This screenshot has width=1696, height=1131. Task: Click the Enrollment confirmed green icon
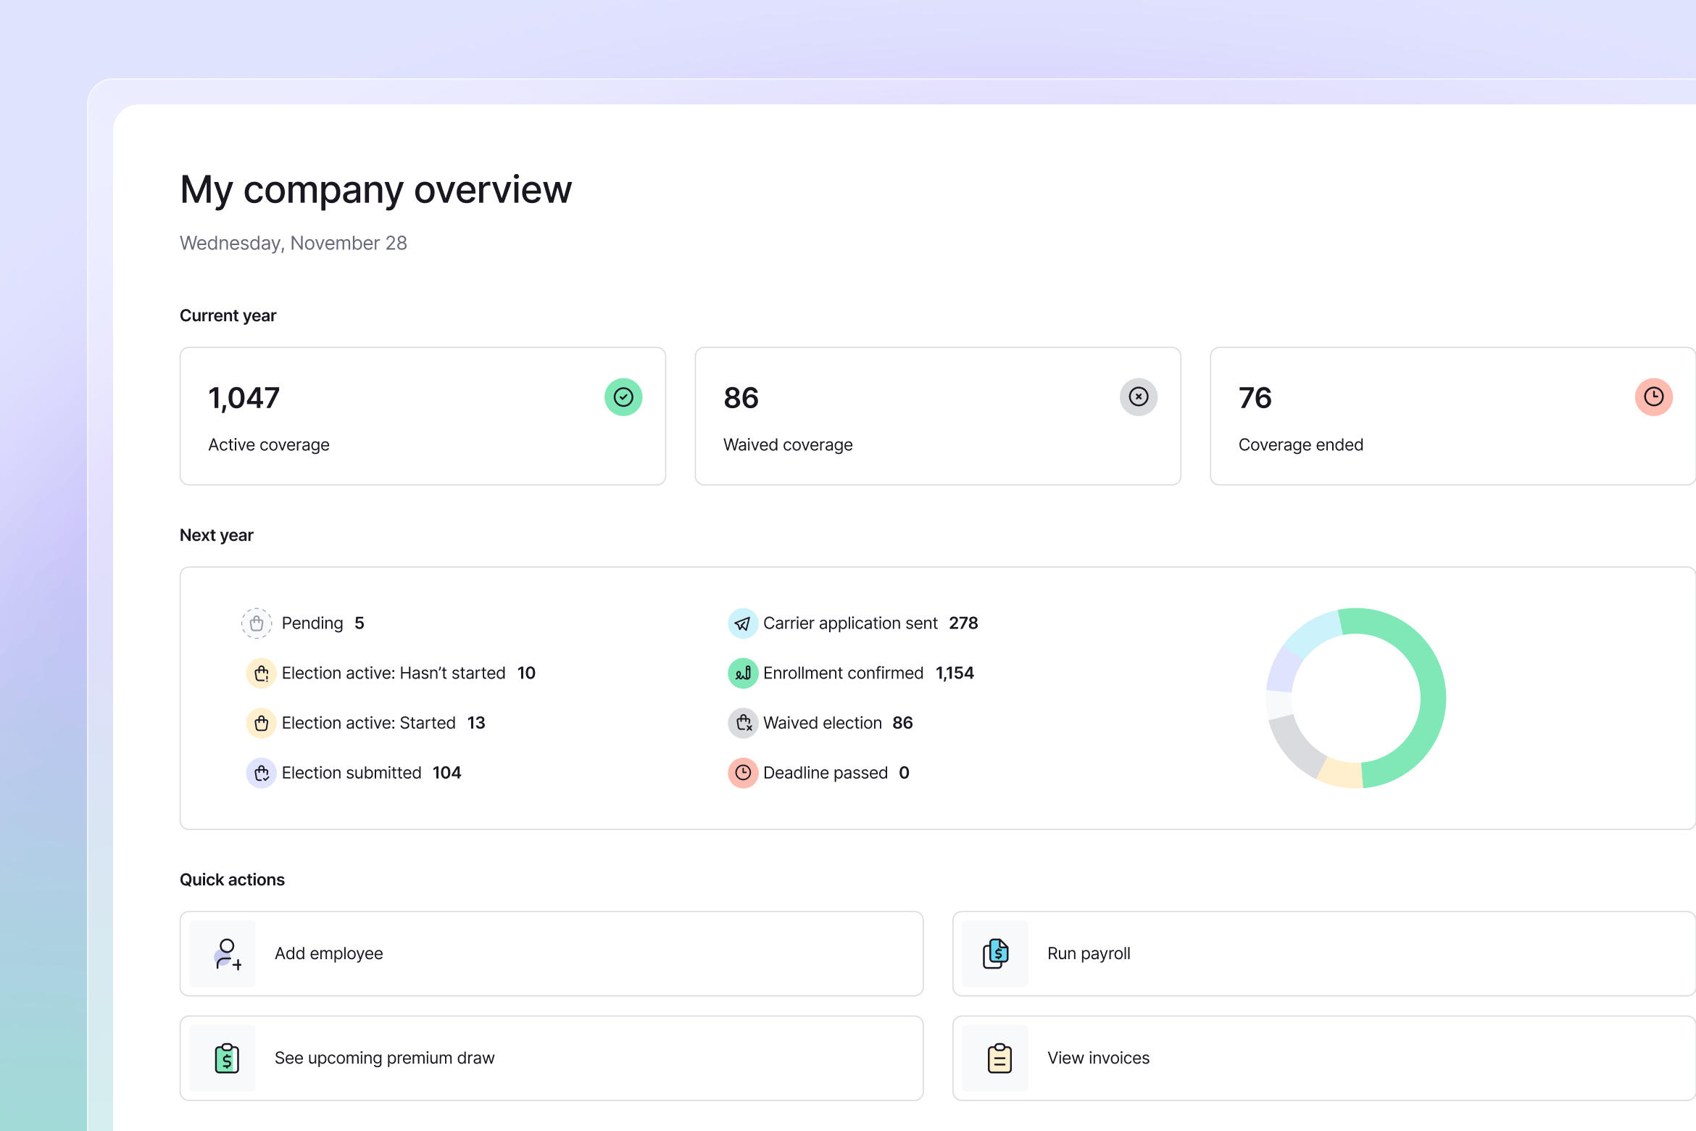(742, 674)
